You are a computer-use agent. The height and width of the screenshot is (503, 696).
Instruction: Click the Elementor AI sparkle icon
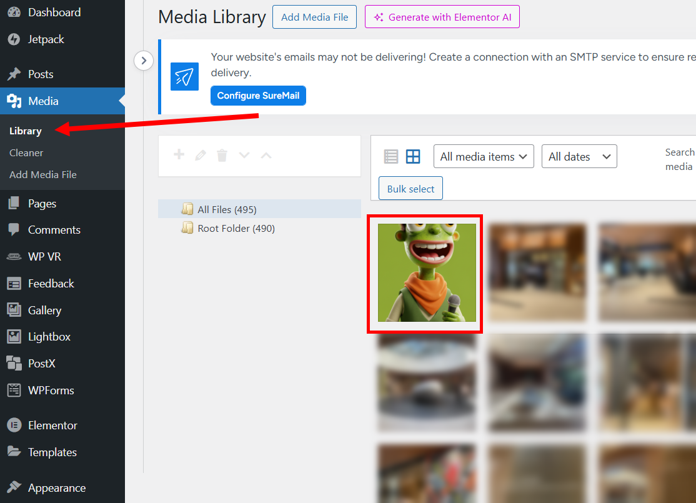click(379, 17)
